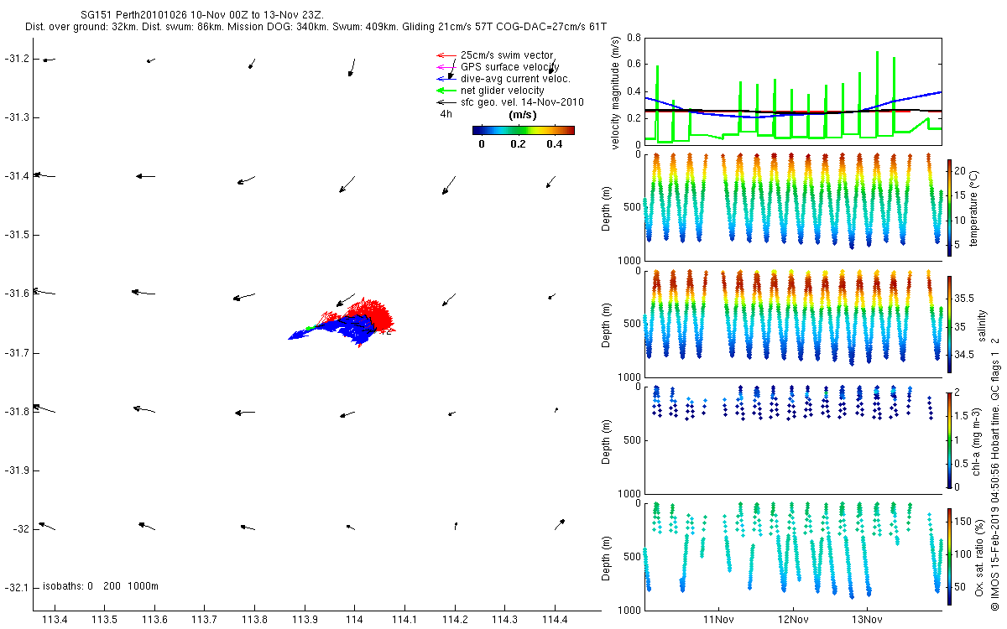Select the blue dive-avg current legend arrow
This screenshot has width=1007, height=629.
coord(445,78)
